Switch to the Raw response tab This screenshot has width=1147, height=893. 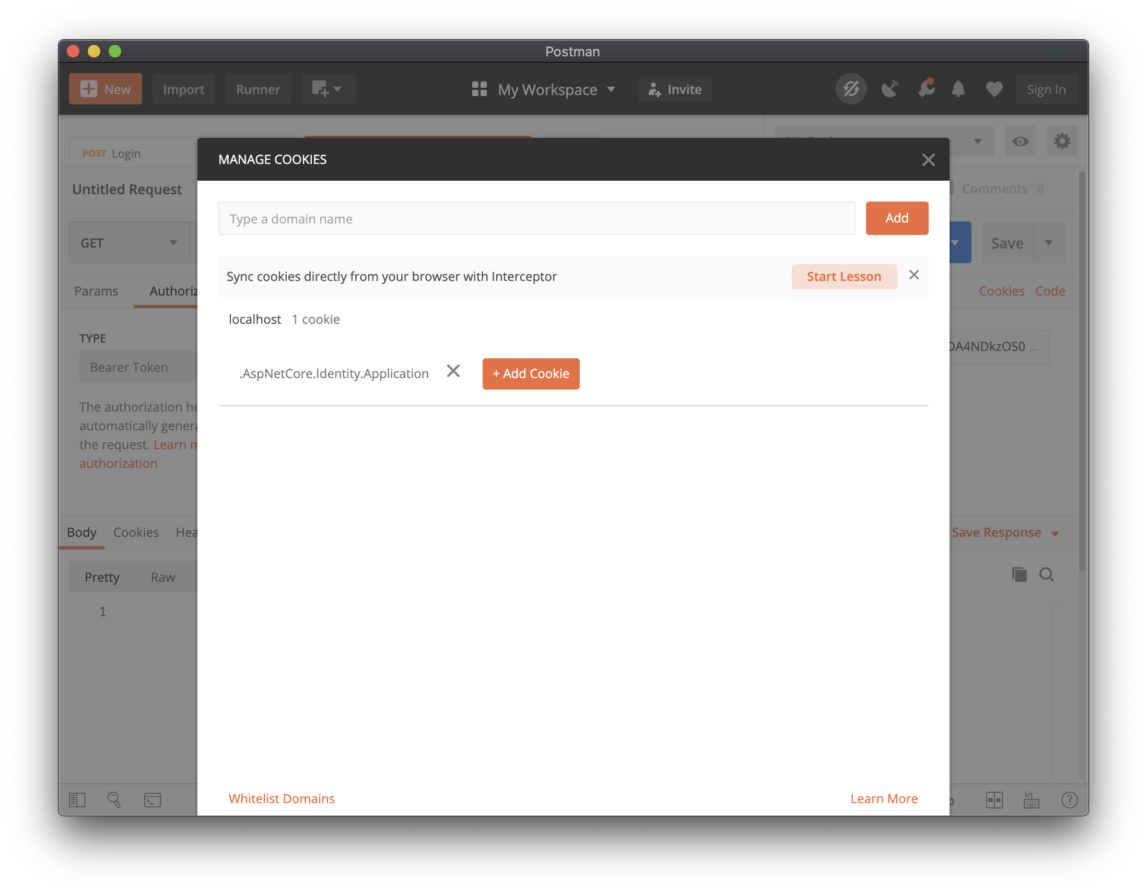click(163, 577)
